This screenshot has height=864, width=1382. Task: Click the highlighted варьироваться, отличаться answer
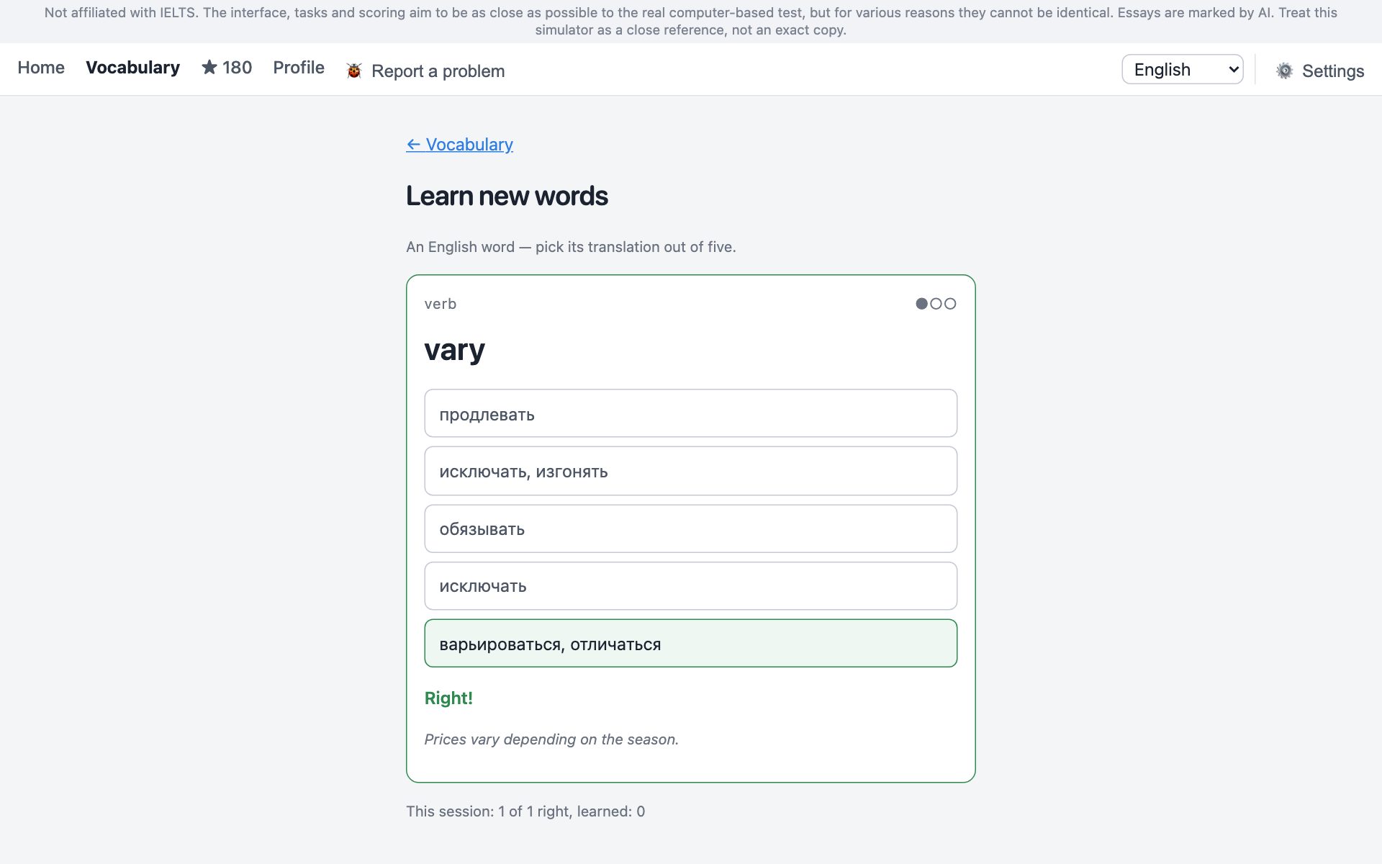click(x=690, y=643)
